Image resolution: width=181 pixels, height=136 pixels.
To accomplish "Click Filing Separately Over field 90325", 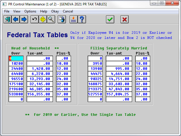I will [95, 79].
